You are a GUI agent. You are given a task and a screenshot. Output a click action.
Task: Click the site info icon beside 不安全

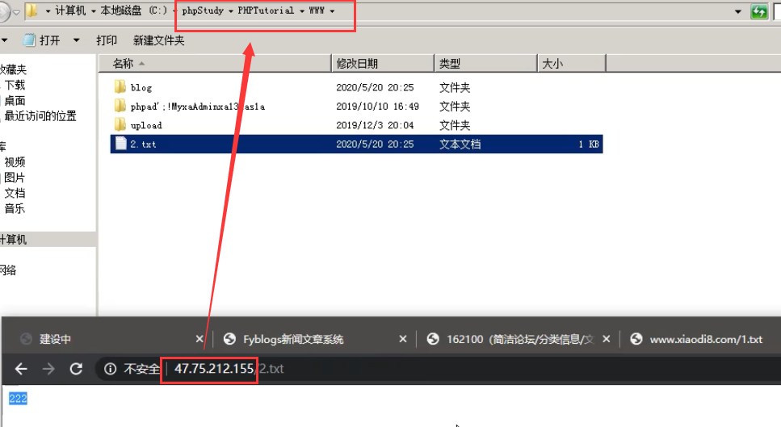pos(109,369)
